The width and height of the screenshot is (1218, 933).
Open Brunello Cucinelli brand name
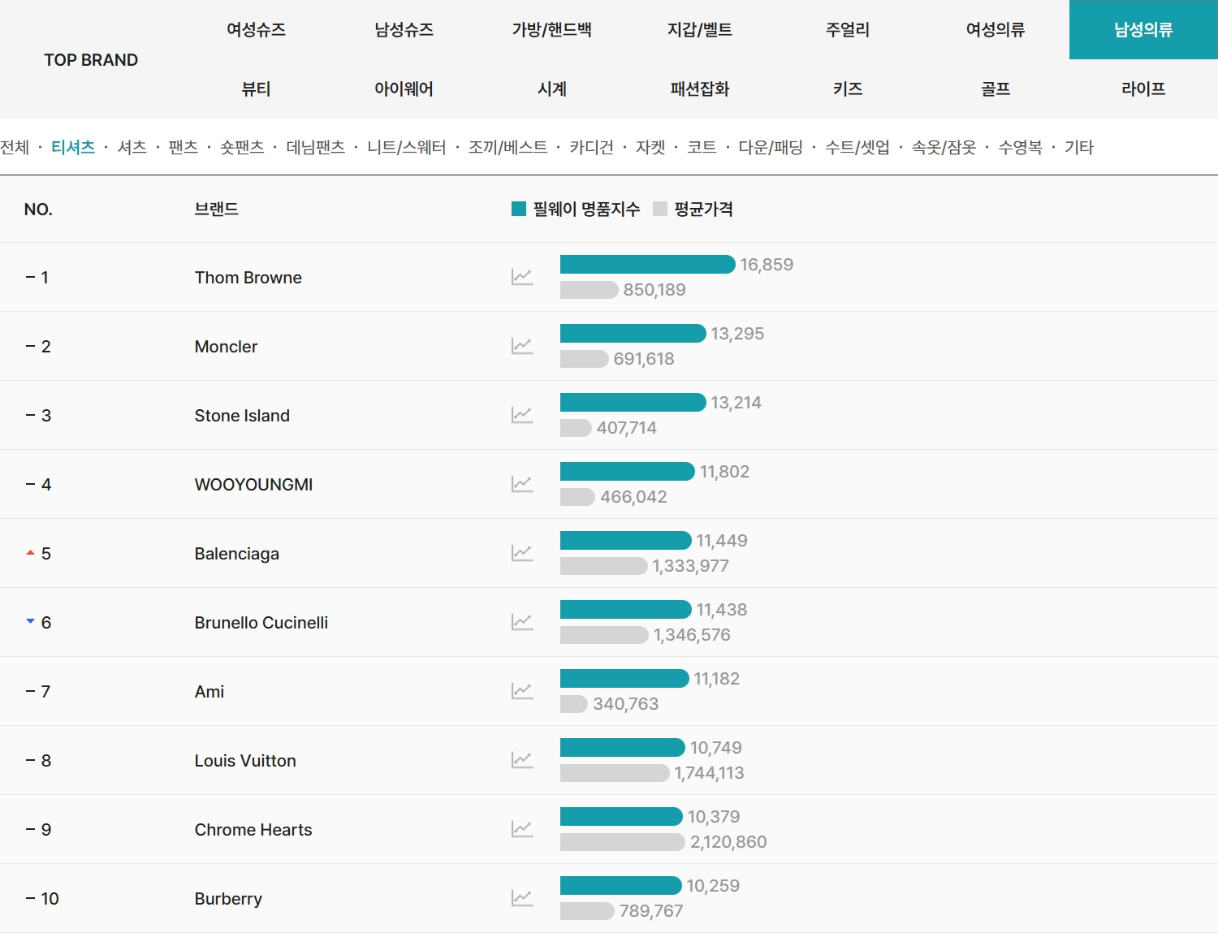[261, 623]
